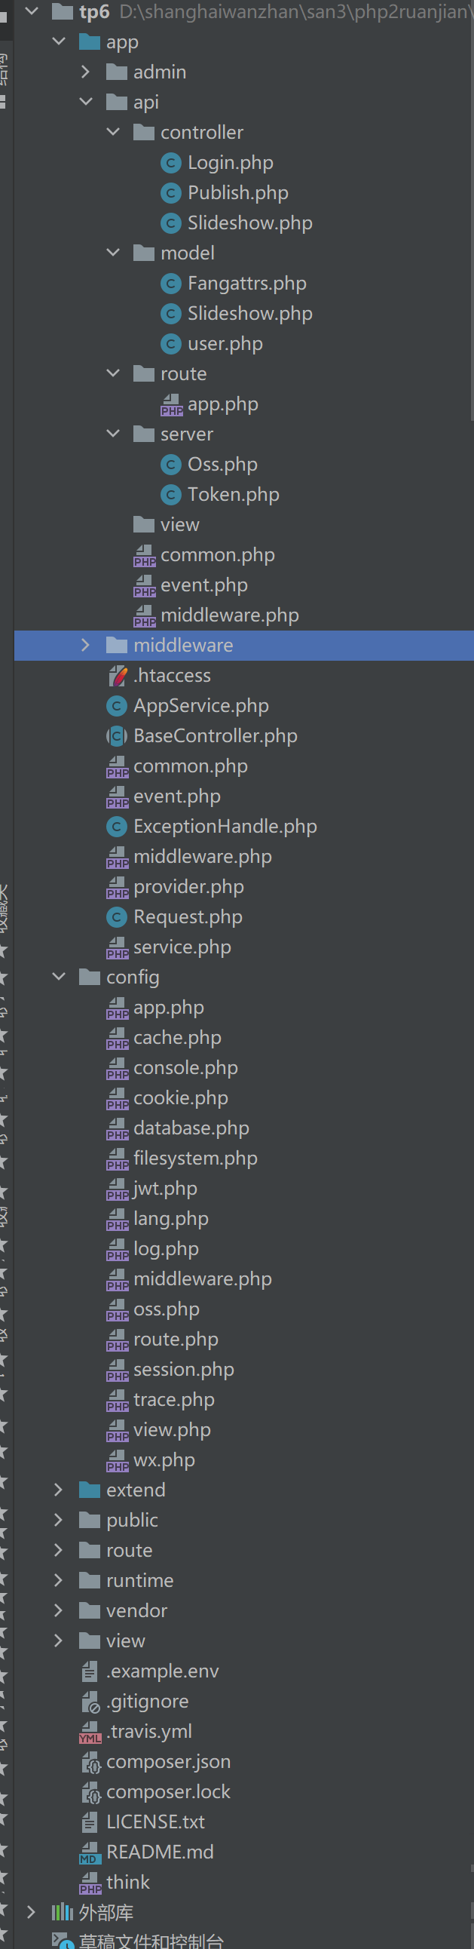Viewport: 474px width, 1949px height.
Task: Collapse the app folder
Action: [x=59, y=41]
